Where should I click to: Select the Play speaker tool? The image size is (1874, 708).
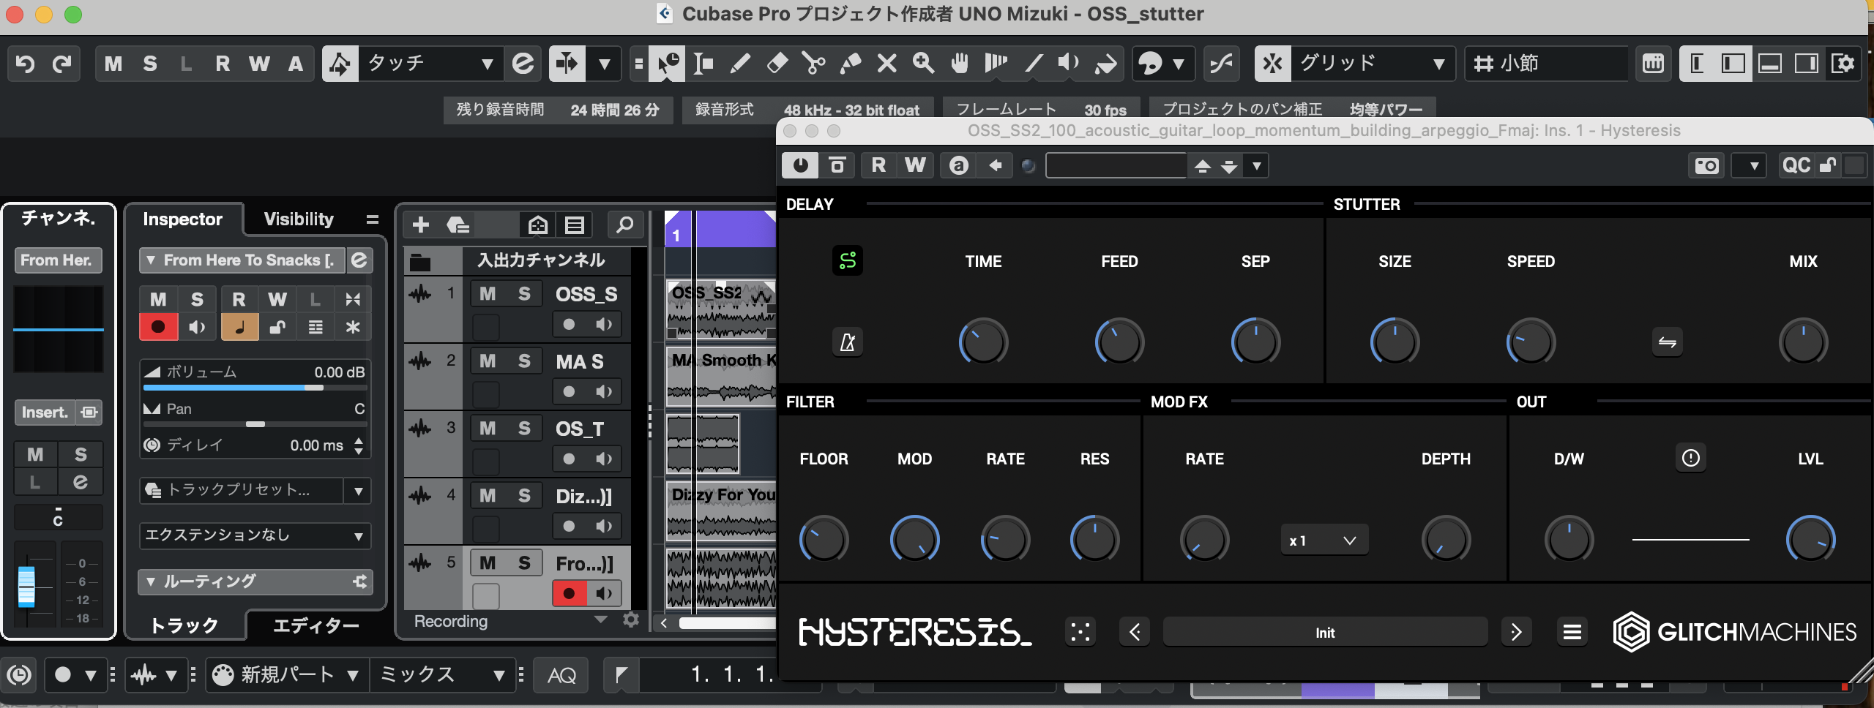coord(1069,64)
